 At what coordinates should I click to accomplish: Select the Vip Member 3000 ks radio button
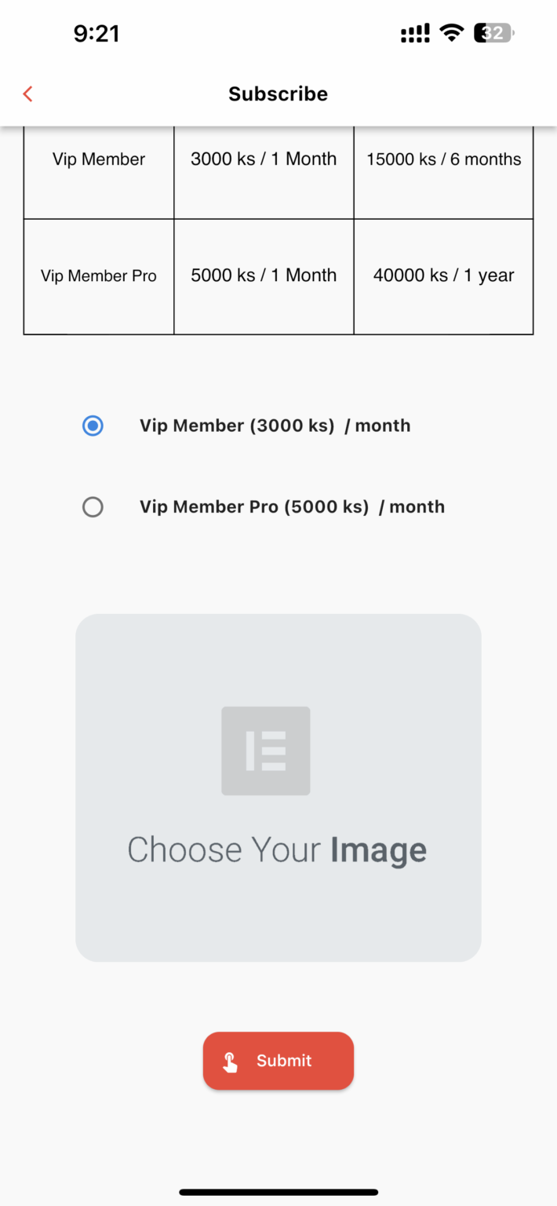[93, 426]
